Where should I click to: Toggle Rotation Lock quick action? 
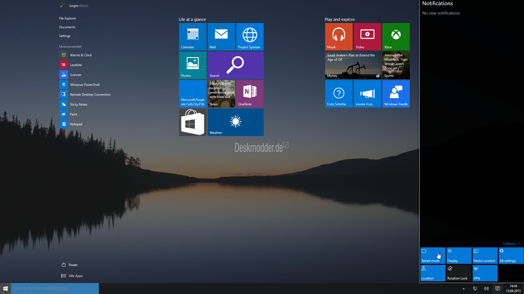(458, 273)
